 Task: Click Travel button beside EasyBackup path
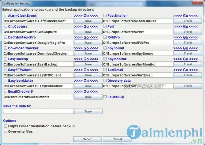click(x=88, y=64)
